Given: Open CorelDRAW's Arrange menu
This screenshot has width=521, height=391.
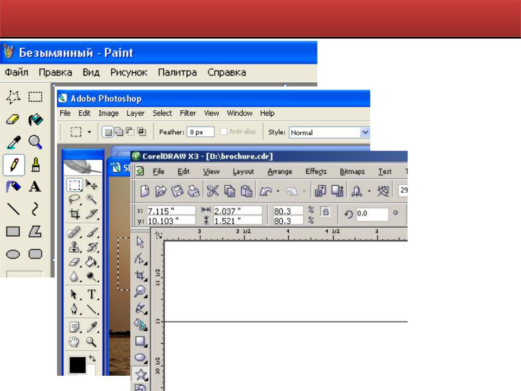Looking at the screenshot, I should pyautogui.click(x=280, y=171).
